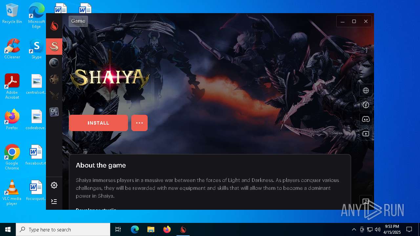The image size is (420, 236).
Task: Select the Shaiya game in the sidebar
Action: point(54,46)
